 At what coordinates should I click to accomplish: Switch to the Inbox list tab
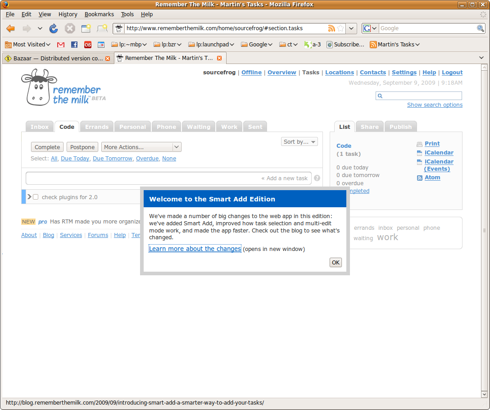40,127
